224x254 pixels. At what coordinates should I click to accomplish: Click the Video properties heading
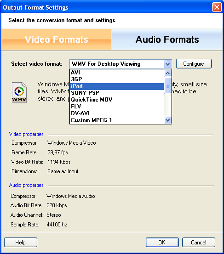pyautogui.click(x=27, y=134)
